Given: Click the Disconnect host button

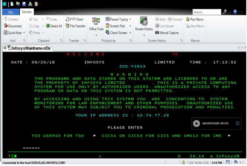Looking at the screenshot, I should click(13, 26).
